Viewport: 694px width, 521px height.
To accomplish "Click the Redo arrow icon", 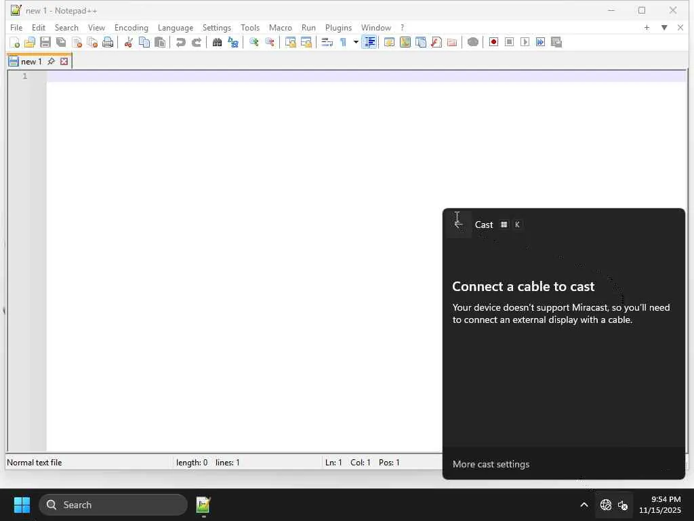I will (x=196, y=42).
